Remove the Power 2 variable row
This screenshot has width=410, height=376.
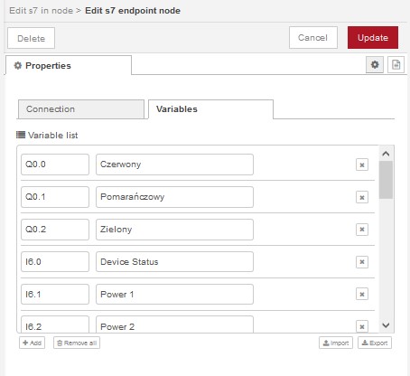pyautogui.click(x=362, y=326)
